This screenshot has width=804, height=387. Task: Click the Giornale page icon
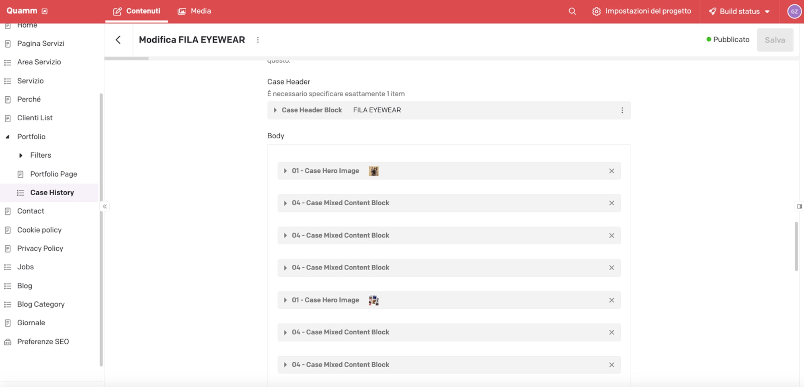coord(8,323)
